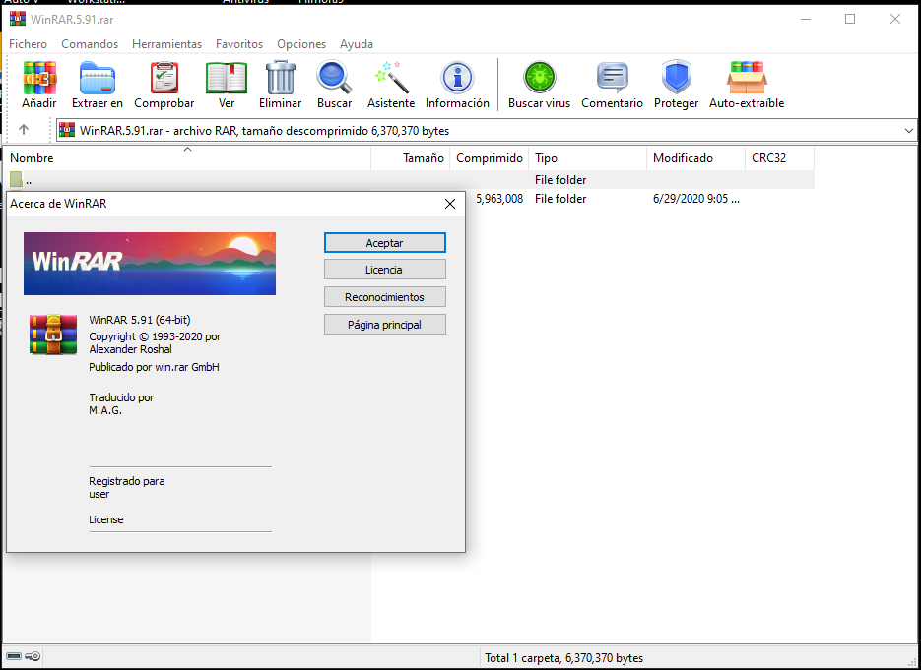Screen dimensions: 921x670
Task: Sort by the Nombre column header
Action: click(188, 158)
